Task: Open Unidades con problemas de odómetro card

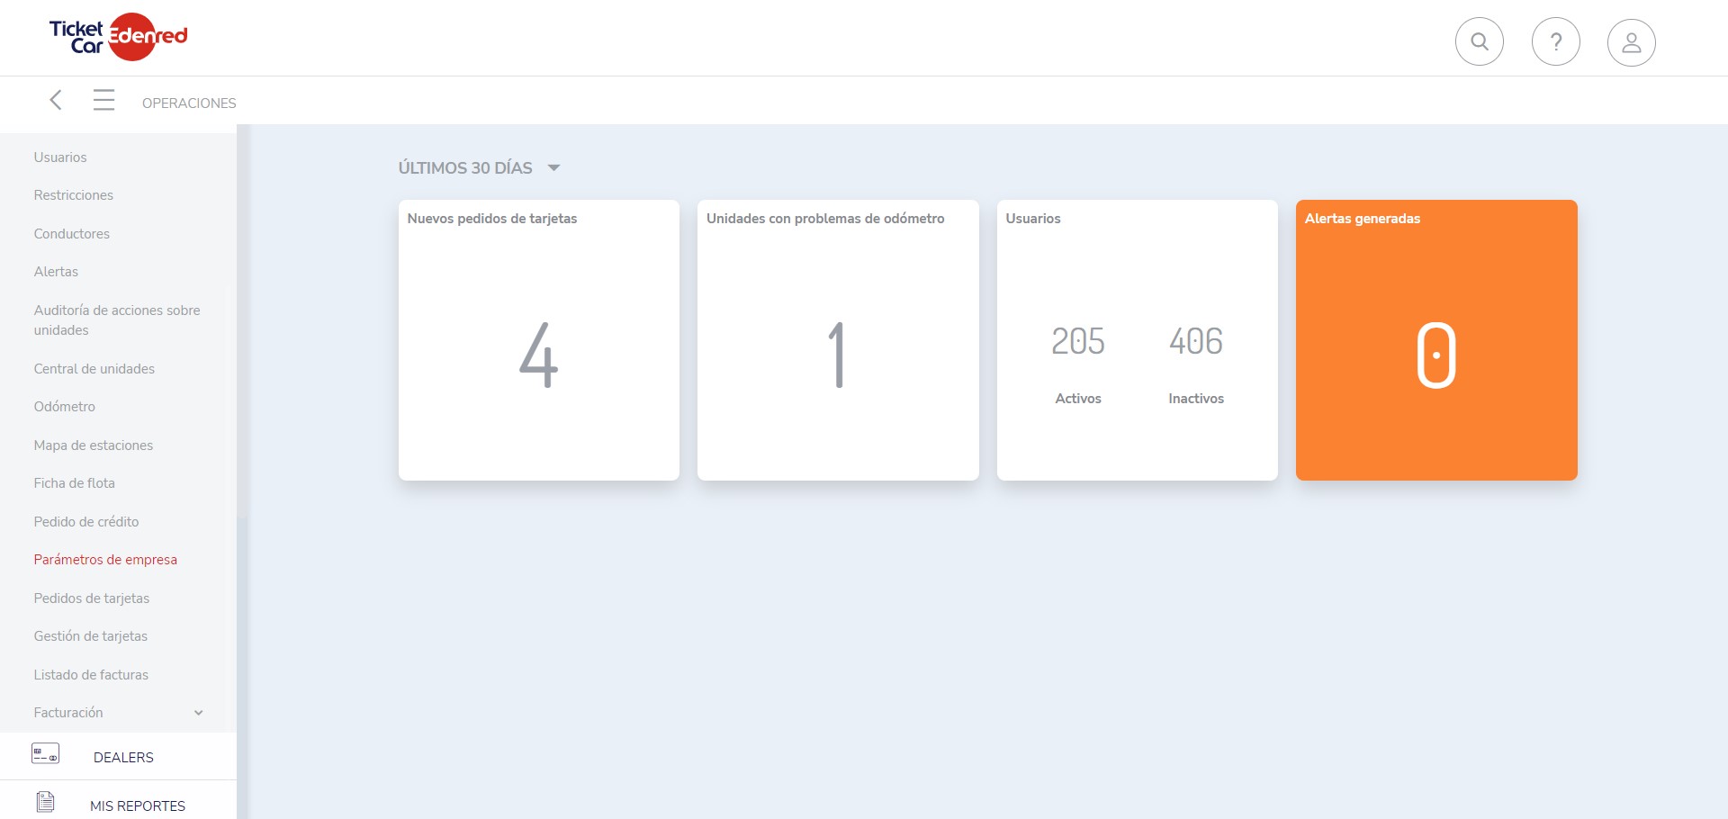Action: pyautogui.click(x=838, y=340)
